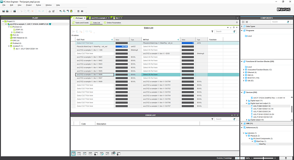
Task: Click the pause bars toolbar icon
Action: (82, 11)
